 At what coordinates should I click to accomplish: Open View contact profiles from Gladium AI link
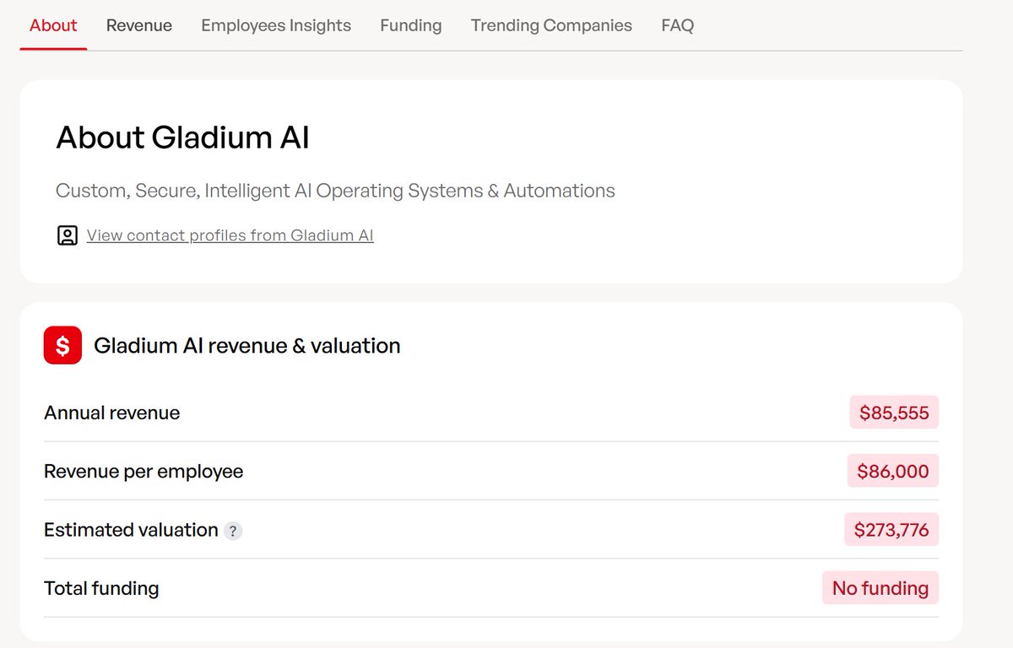[230, 235]
